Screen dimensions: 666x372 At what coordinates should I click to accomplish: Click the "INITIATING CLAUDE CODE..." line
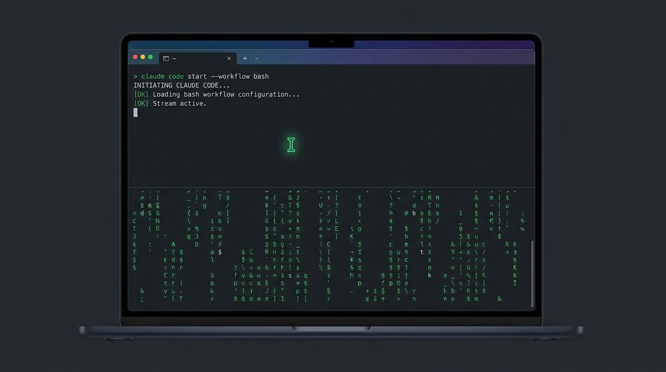tap(182, 85)
